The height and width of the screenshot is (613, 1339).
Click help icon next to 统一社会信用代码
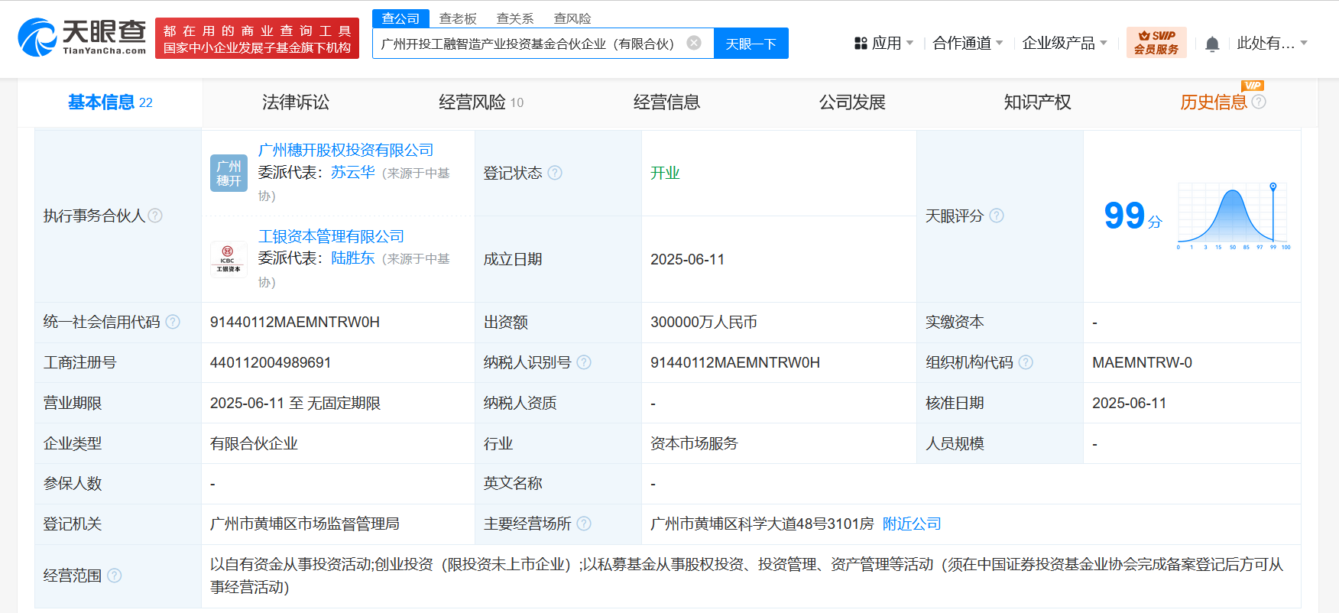[x=173, y=322]
